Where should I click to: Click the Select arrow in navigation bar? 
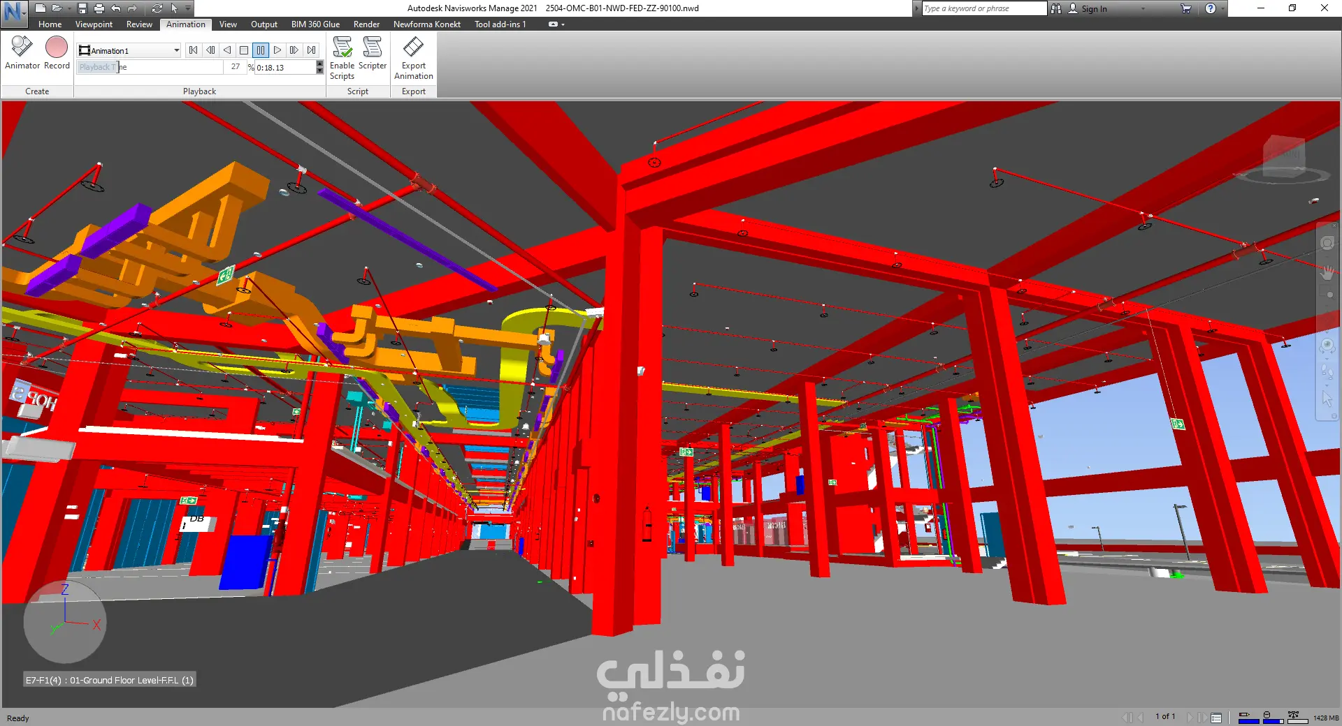point(1327,398)
